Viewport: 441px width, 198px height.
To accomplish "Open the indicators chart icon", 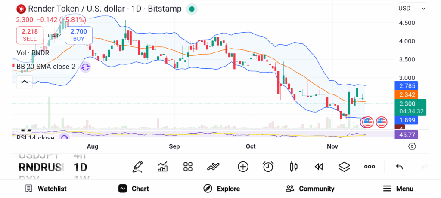I will [x=163, y=167].
